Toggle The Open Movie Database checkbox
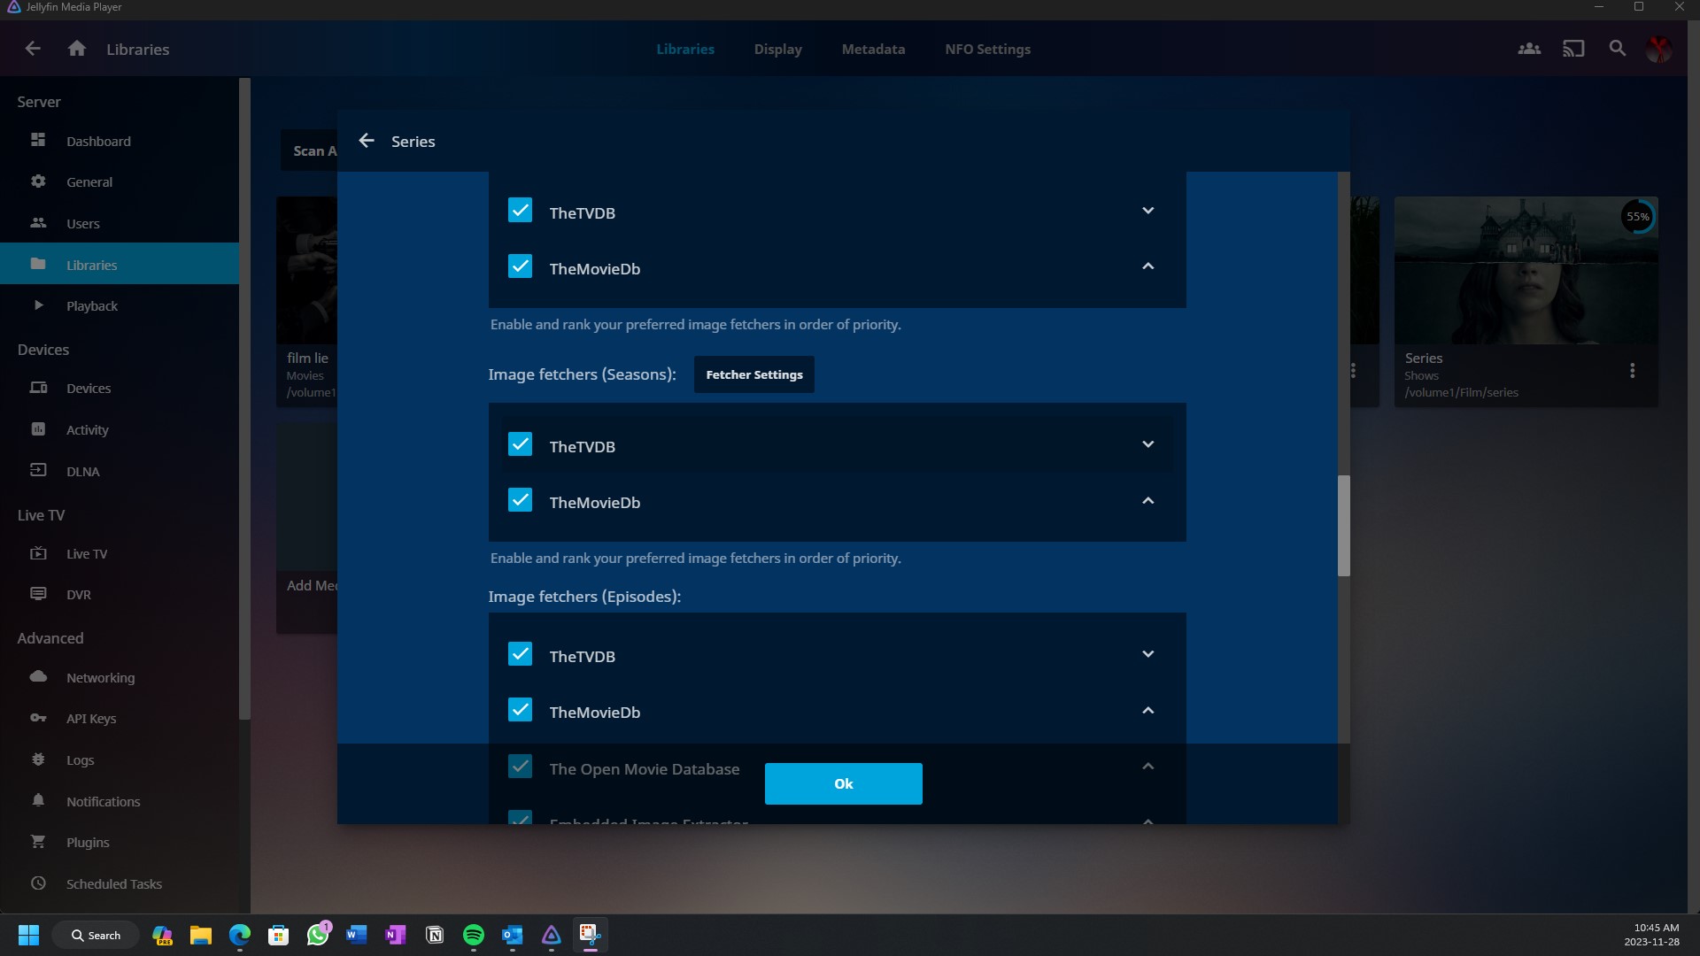Viewport: 1700px width, 956px height. pos(520,767)
